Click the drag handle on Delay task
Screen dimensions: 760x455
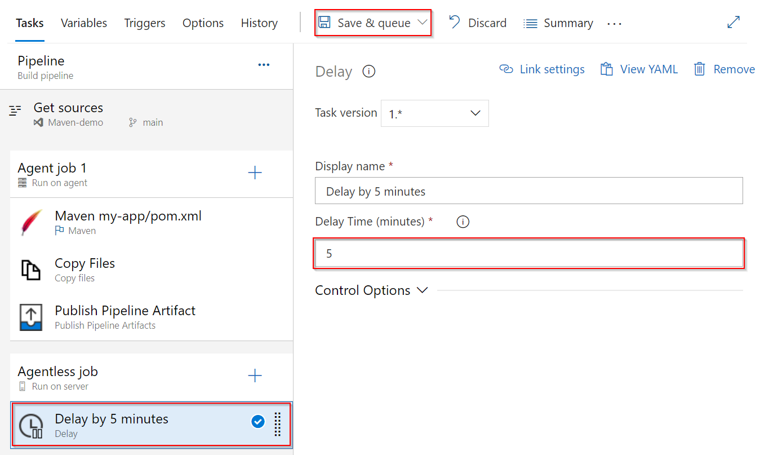coord(277,424)
